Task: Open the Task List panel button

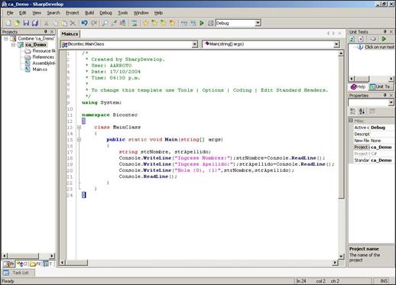Action: coord(18,273)
